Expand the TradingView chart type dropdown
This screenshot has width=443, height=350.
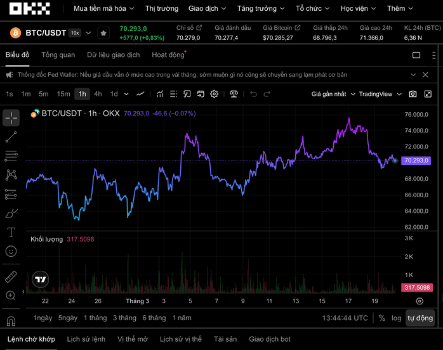coord(380,94)
